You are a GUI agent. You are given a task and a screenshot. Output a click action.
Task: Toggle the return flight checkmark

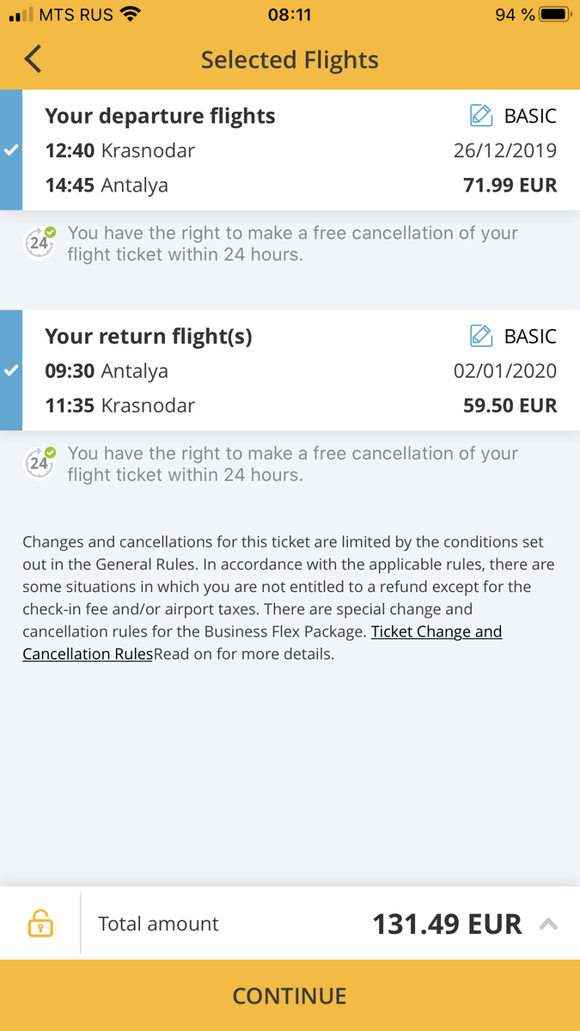pos(11,371)
